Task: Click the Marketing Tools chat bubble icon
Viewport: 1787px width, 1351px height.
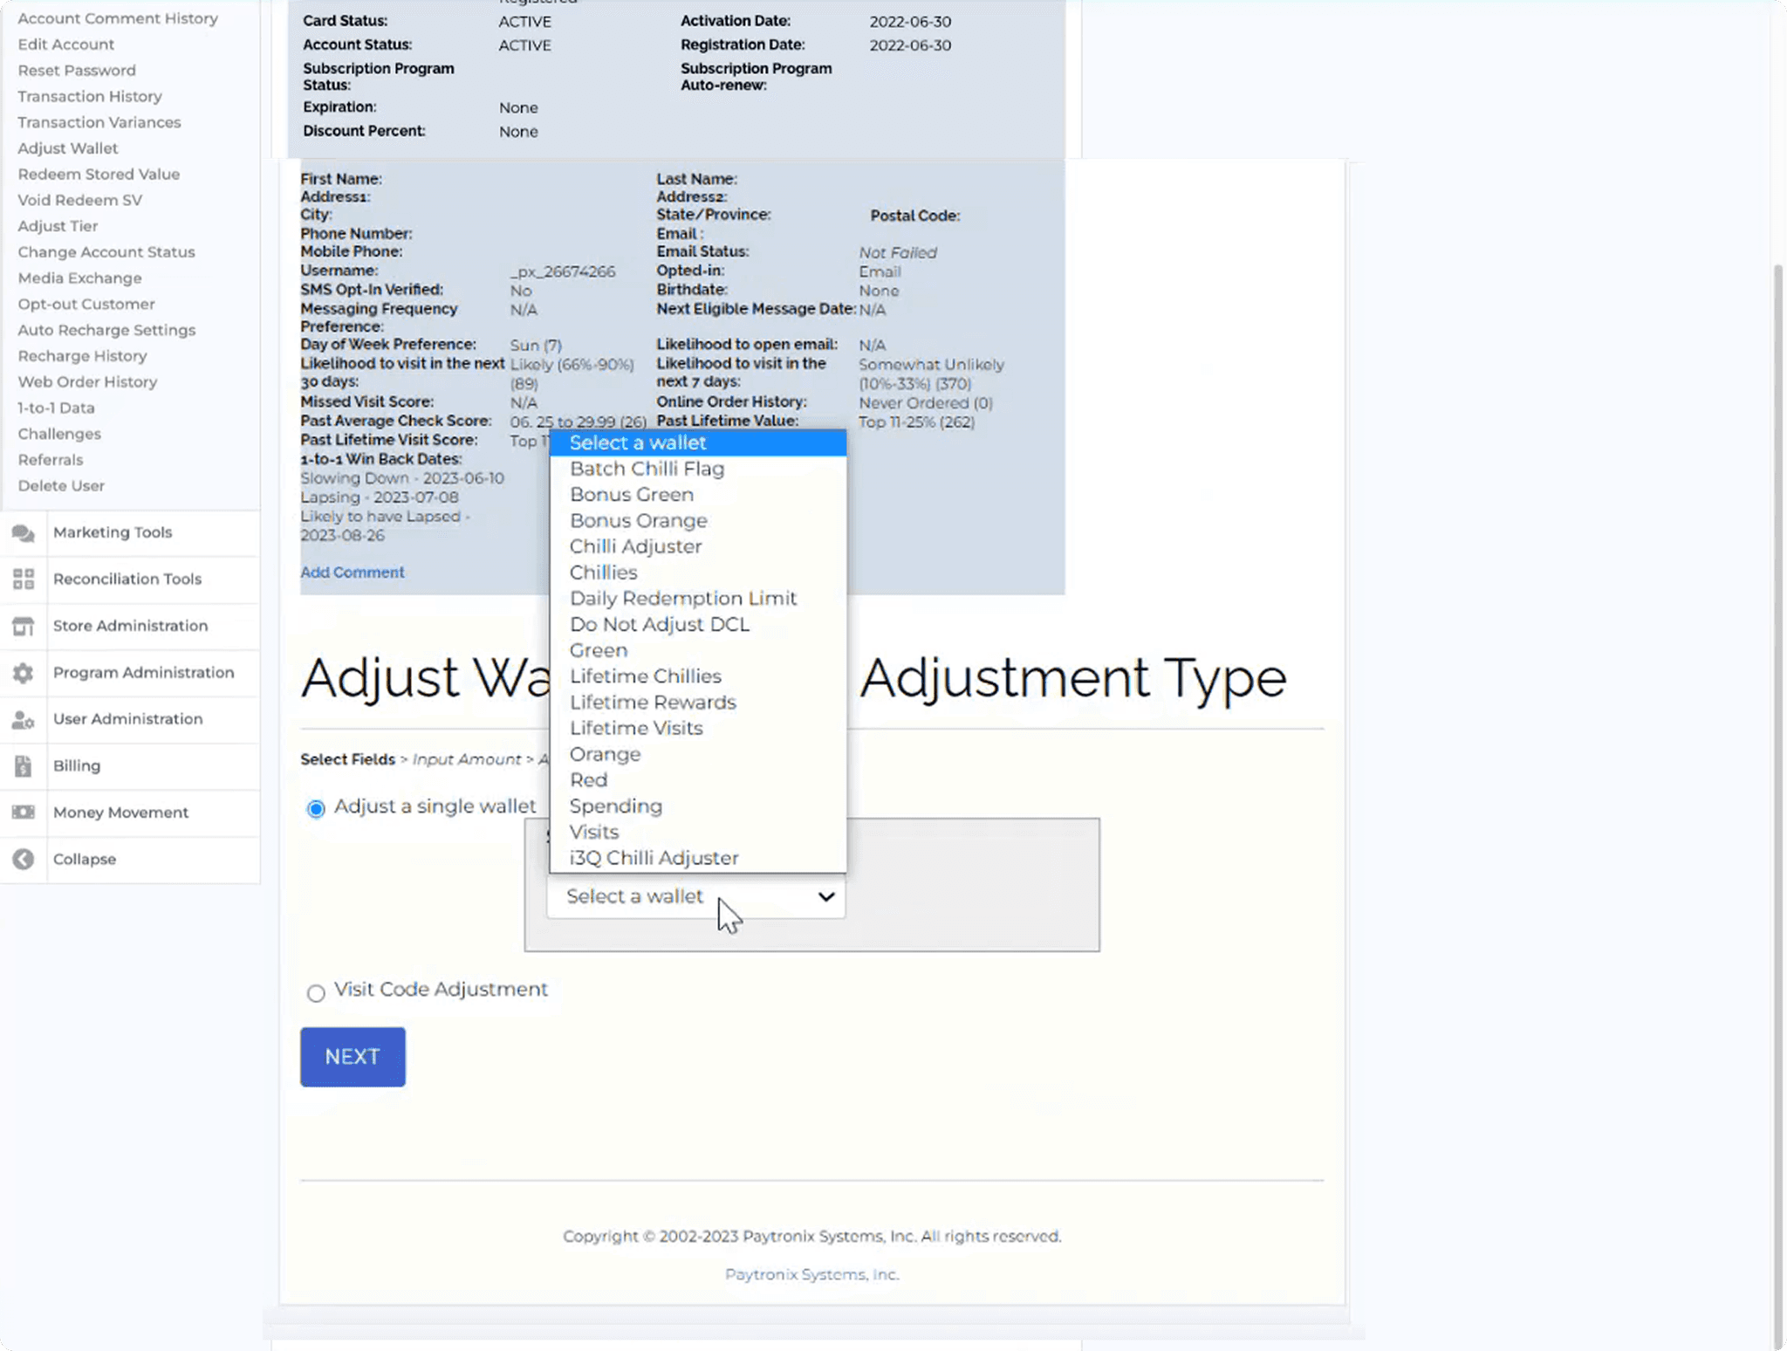Action: click(24, 533)
